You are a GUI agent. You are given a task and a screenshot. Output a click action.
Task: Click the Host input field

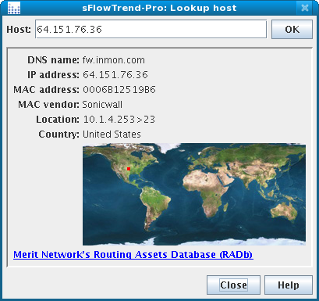[x=151, y=30]
